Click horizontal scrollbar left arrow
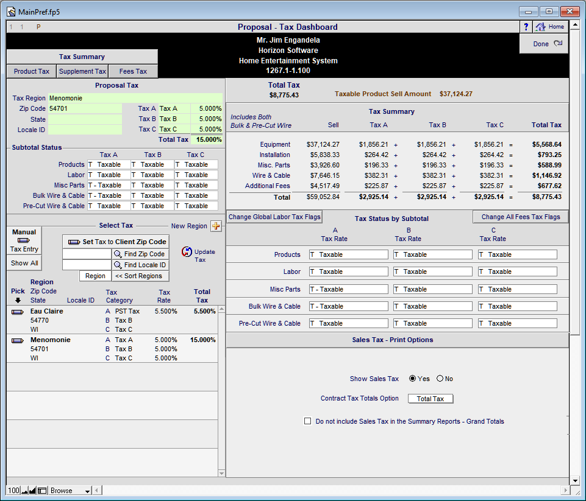Viewport: 586px width, 501px height. (96, 491)
